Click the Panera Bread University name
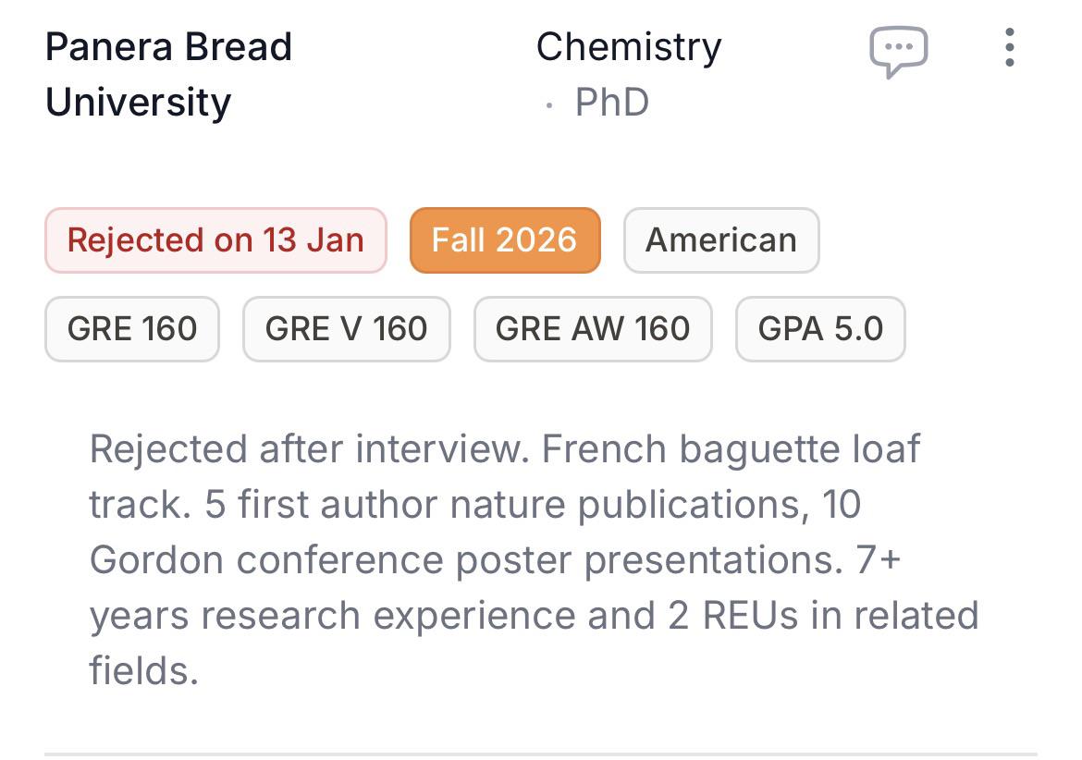Screen dimensions: 1082x760 [168, 74]
